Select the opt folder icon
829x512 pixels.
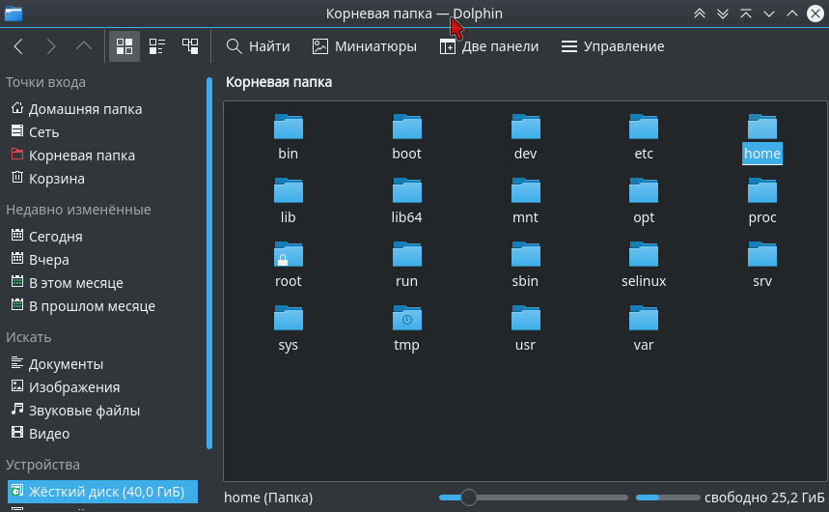click(644, 190)
